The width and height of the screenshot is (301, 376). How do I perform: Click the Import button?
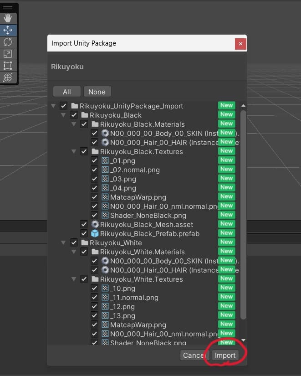225,355
